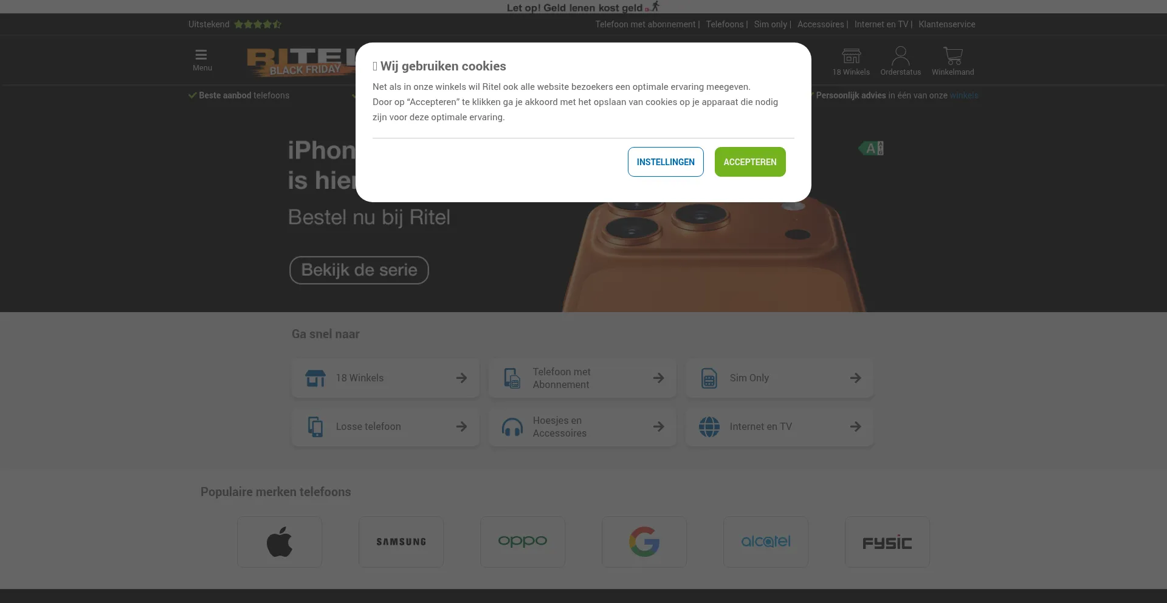Open cookie INSTELLINGEN button
The width and height of the screenshot is (1167, 603).
click(x=666, y=162)
